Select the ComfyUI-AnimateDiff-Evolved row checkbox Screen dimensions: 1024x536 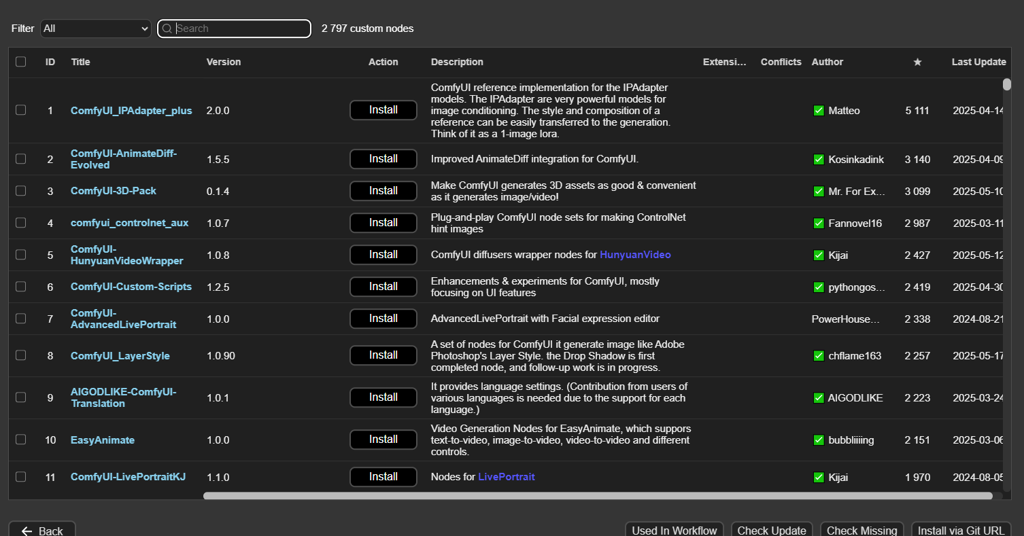21,159
